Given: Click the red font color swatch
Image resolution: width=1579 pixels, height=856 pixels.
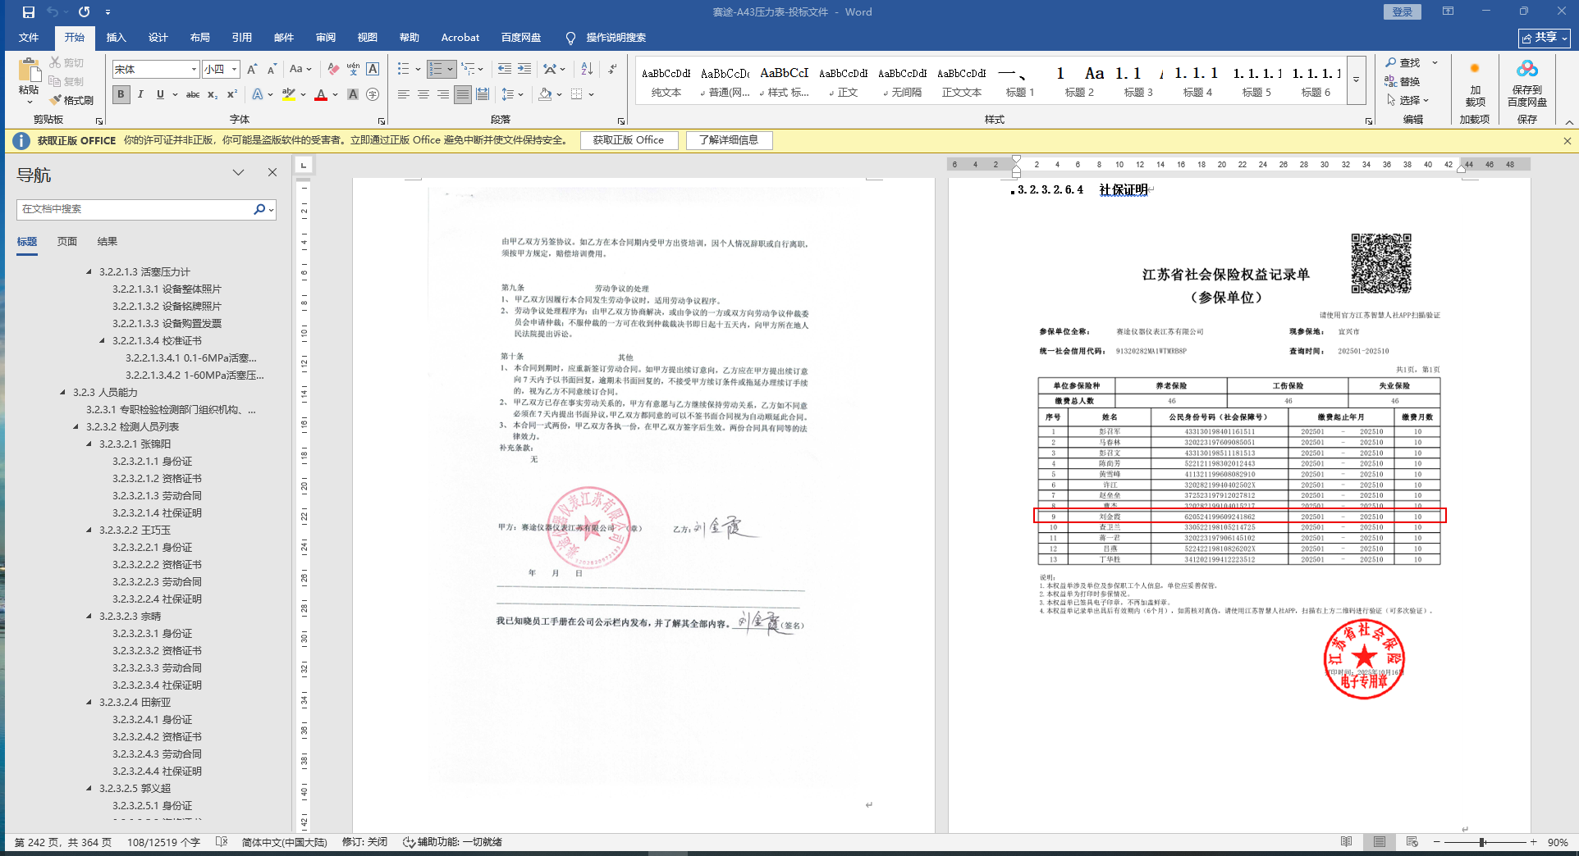Looking at the screenshot, I should [x=321, y=95].
